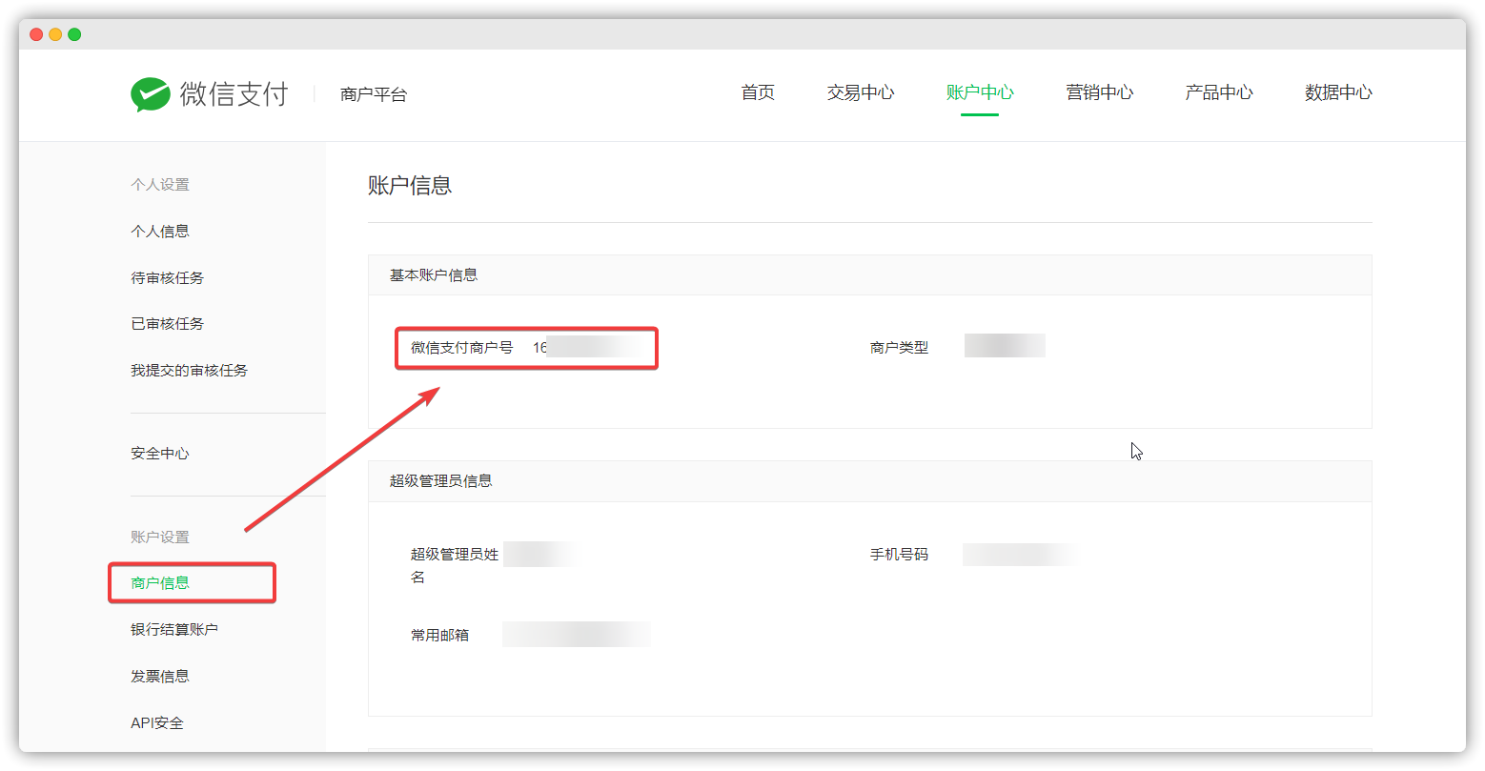1485x771 pixels.
Task: Select the 账户中心 navigation tab
Action: click(980, 92)
